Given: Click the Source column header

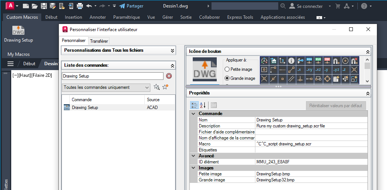Looking at the screenshot, I should pos(160,100).
